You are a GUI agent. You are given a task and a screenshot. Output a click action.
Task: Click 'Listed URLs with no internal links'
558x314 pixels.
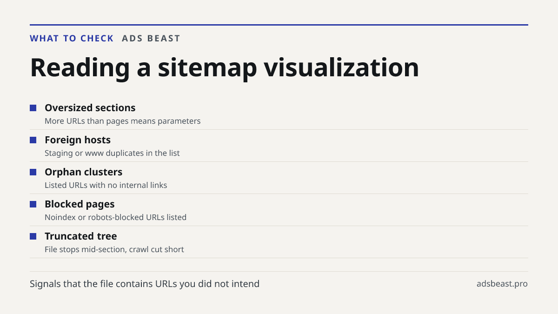(106, 185)
